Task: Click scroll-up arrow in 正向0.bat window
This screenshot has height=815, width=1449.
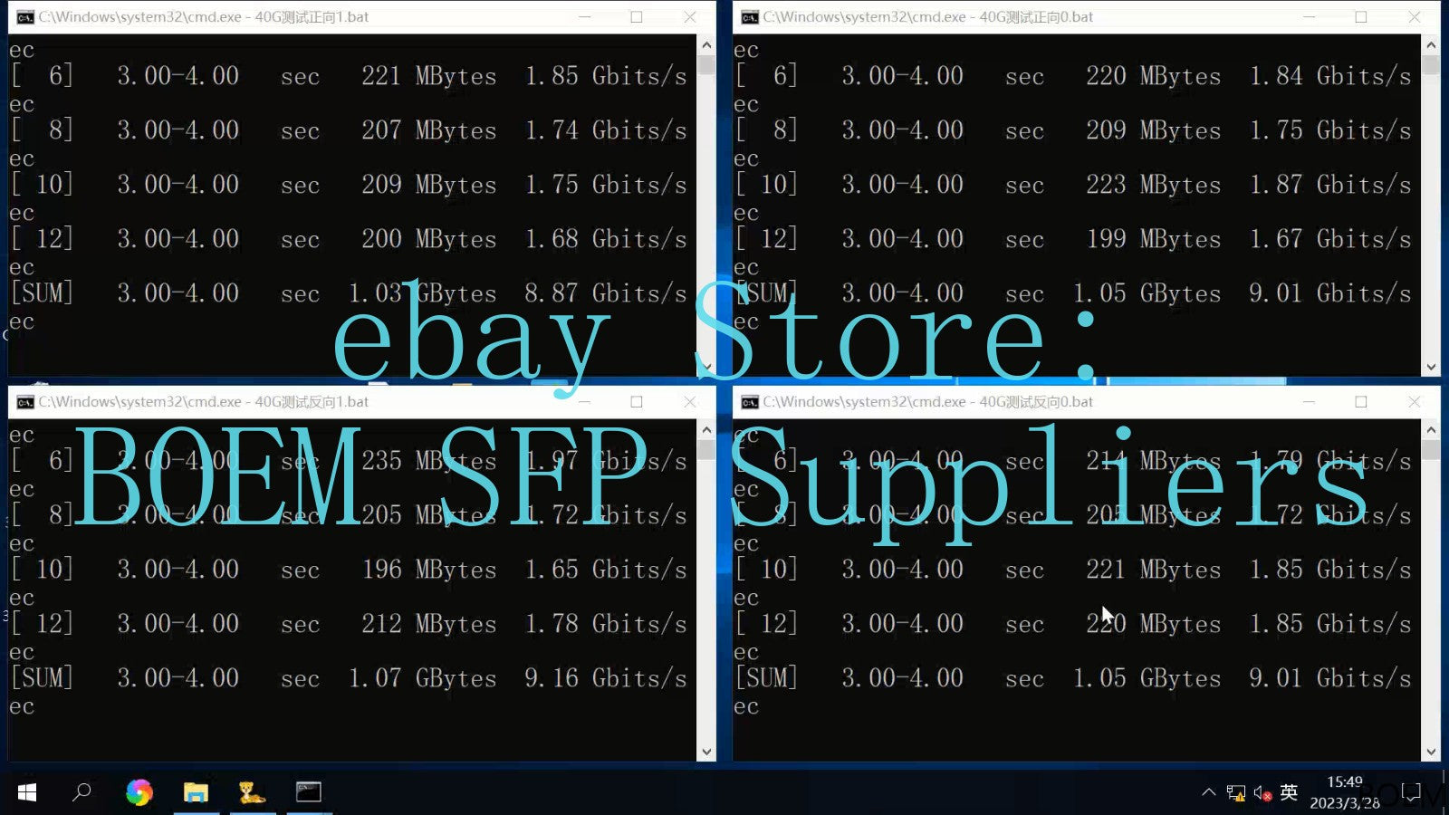Action: click(x=1431, y=44)
